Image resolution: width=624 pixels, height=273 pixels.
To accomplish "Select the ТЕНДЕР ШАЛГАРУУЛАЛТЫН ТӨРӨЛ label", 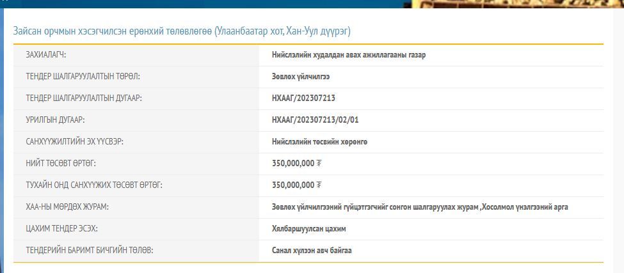I will 83,77.
